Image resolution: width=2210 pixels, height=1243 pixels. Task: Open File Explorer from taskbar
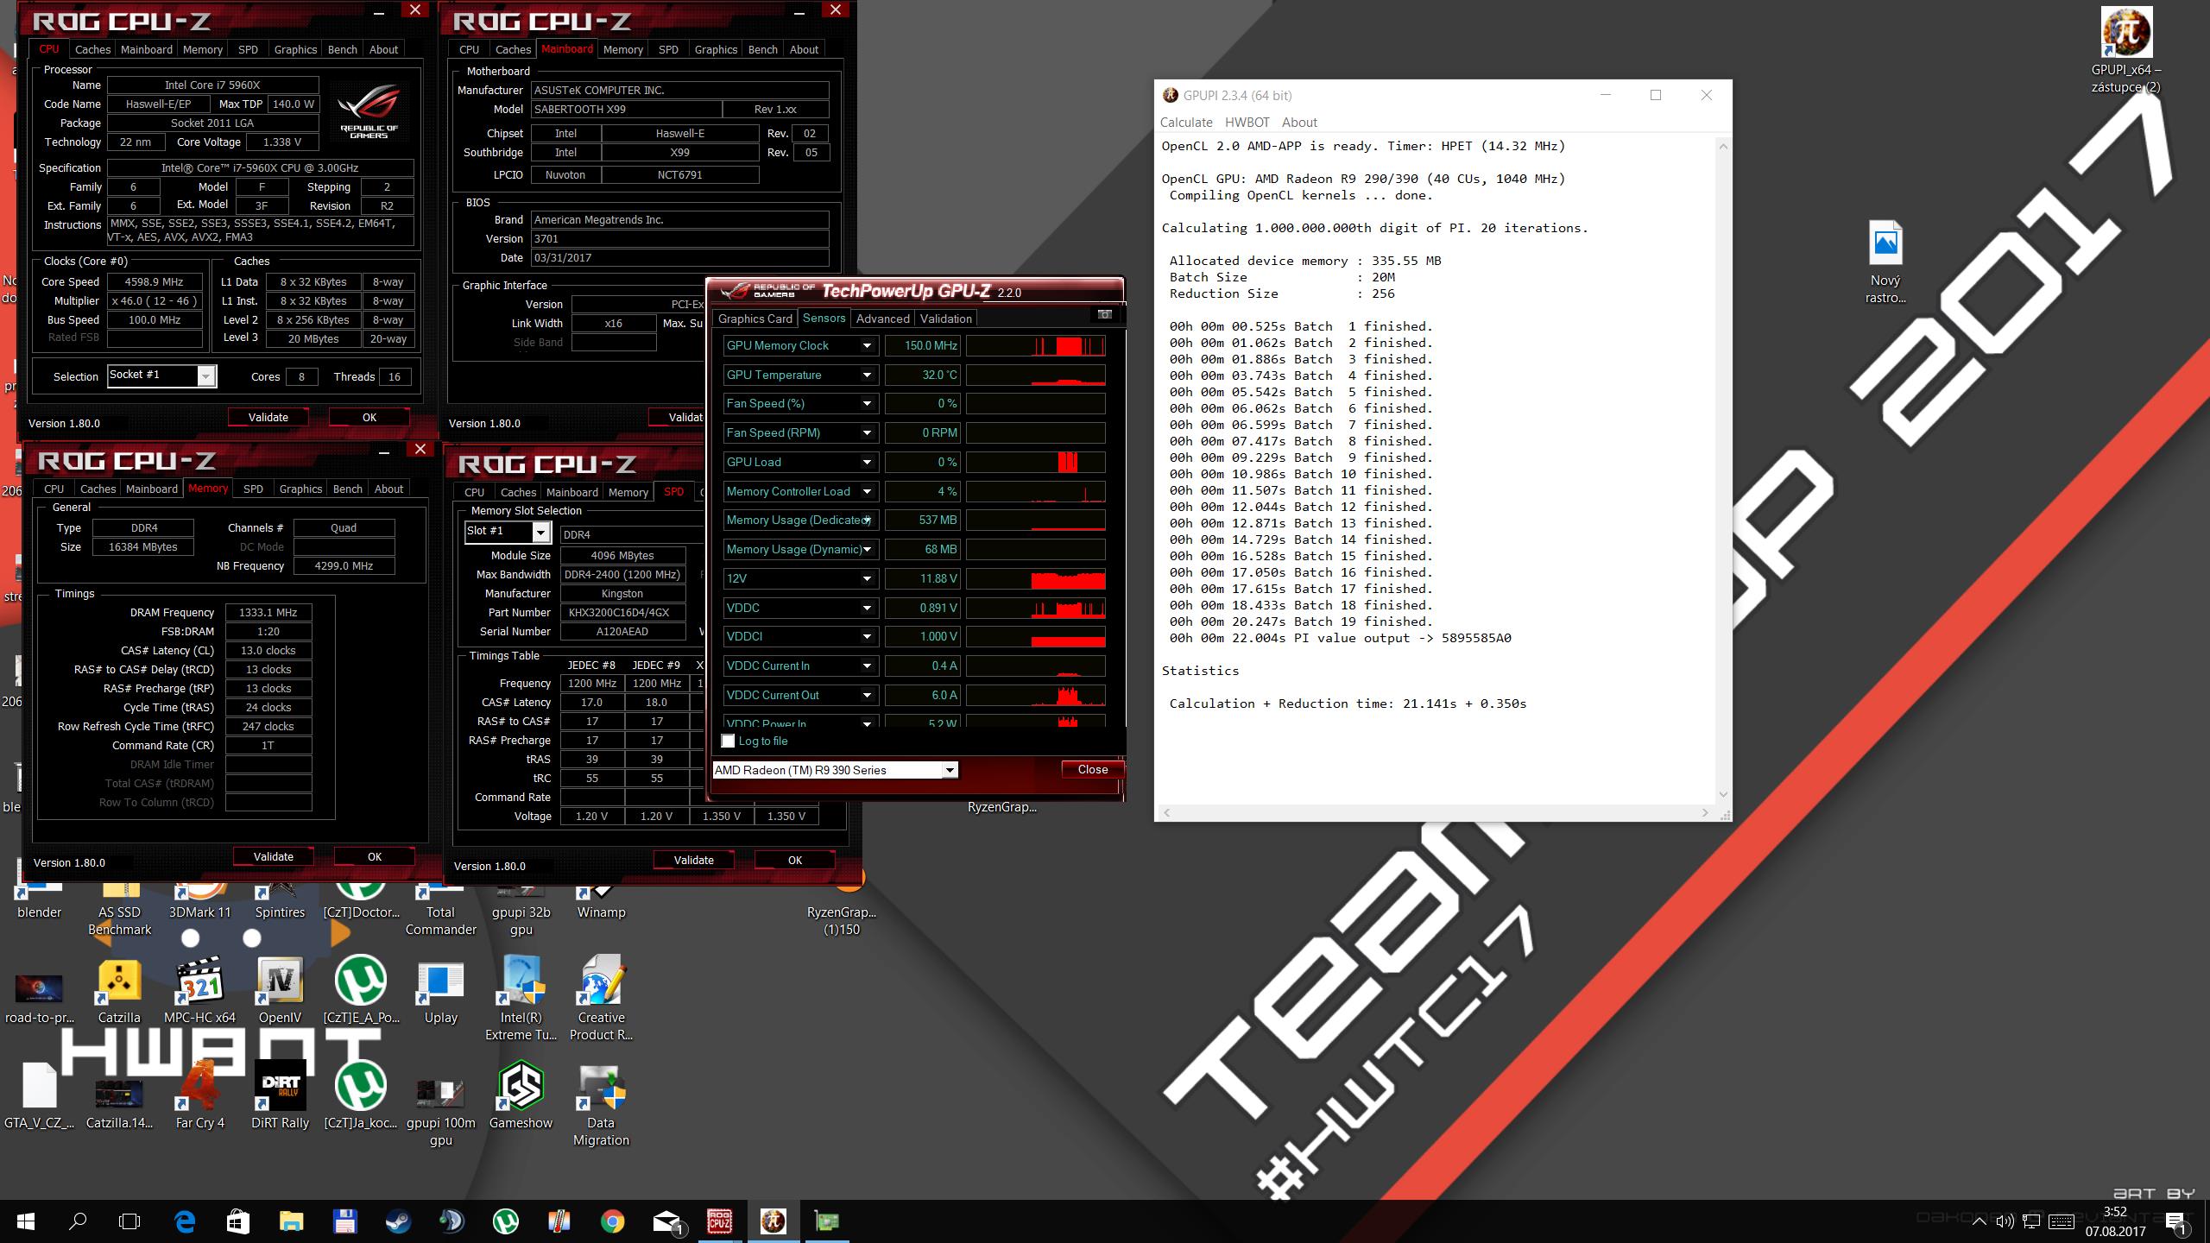(292, 1221)
